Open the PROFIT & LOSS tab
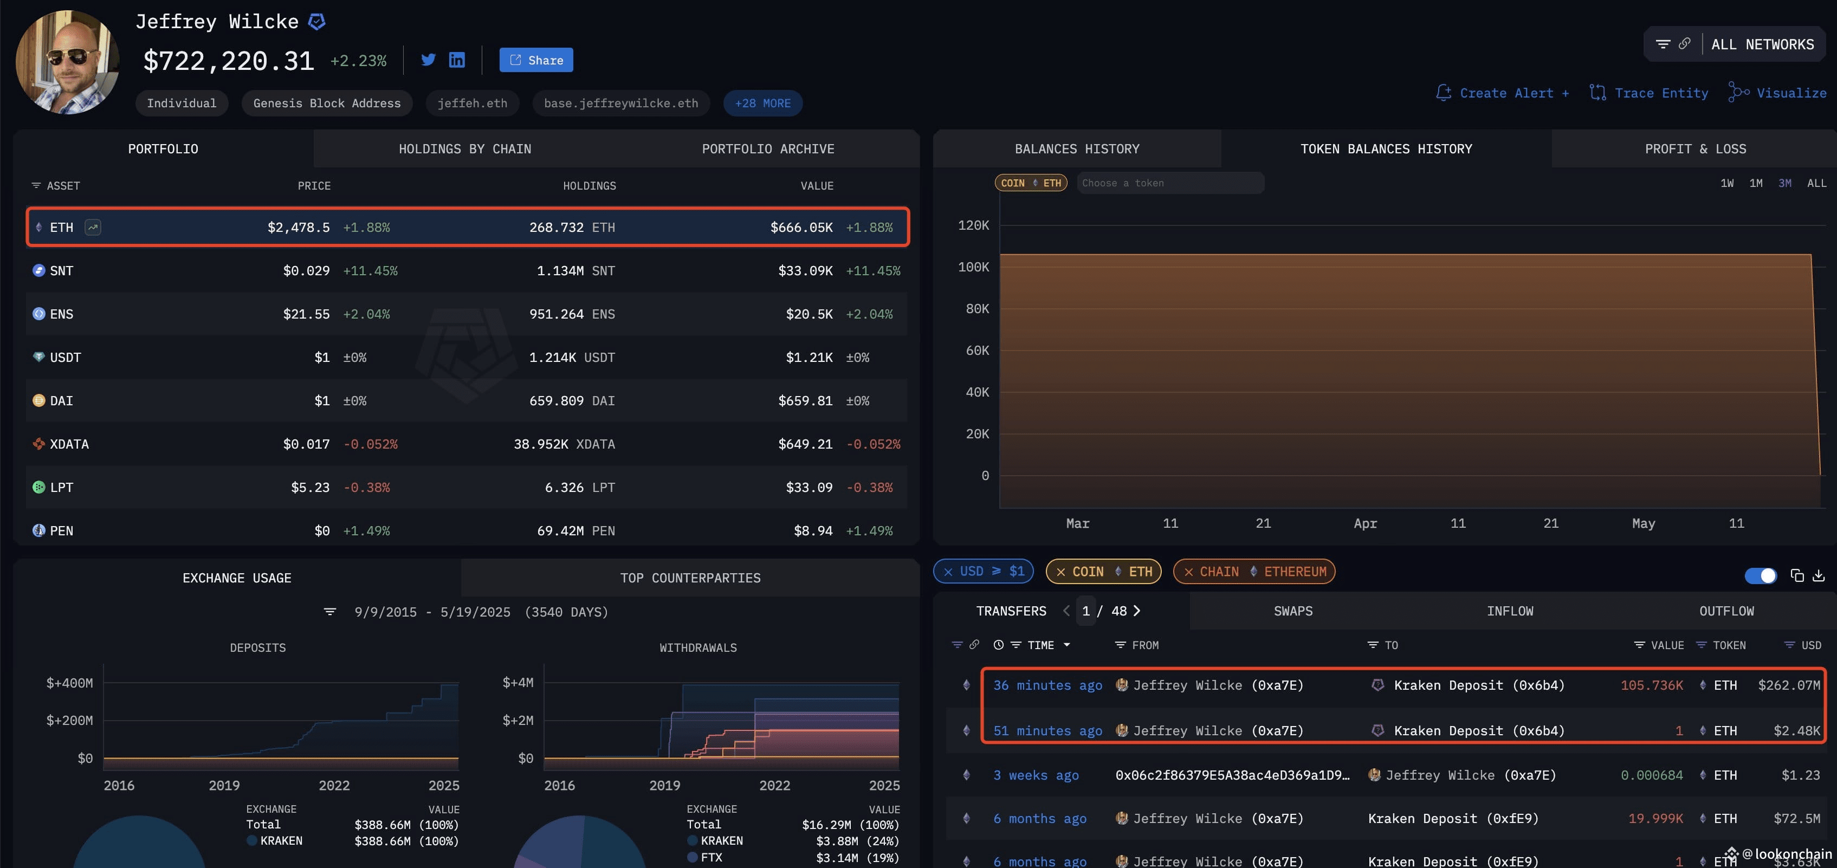 [1694, 149]
